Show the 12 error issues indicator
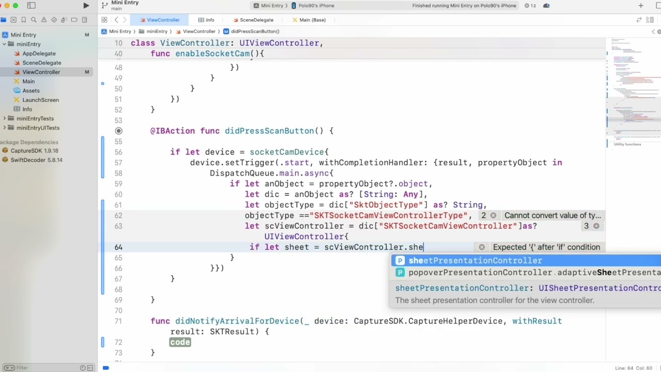The image size is (661, 372). [x=530, y=6]
